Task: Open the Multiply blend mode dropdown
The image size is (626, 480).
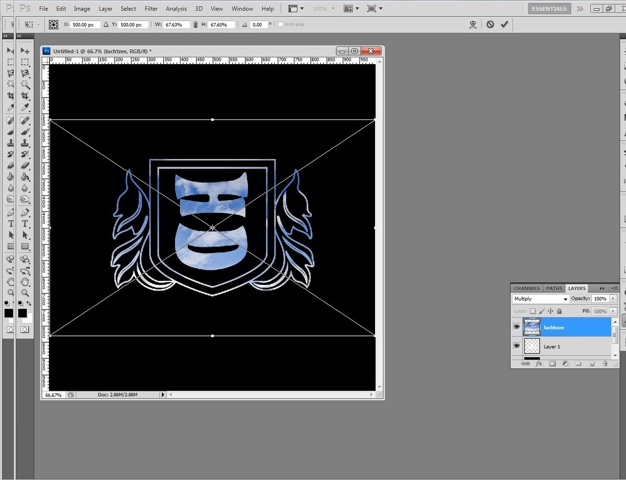Action: click(540, 299)
